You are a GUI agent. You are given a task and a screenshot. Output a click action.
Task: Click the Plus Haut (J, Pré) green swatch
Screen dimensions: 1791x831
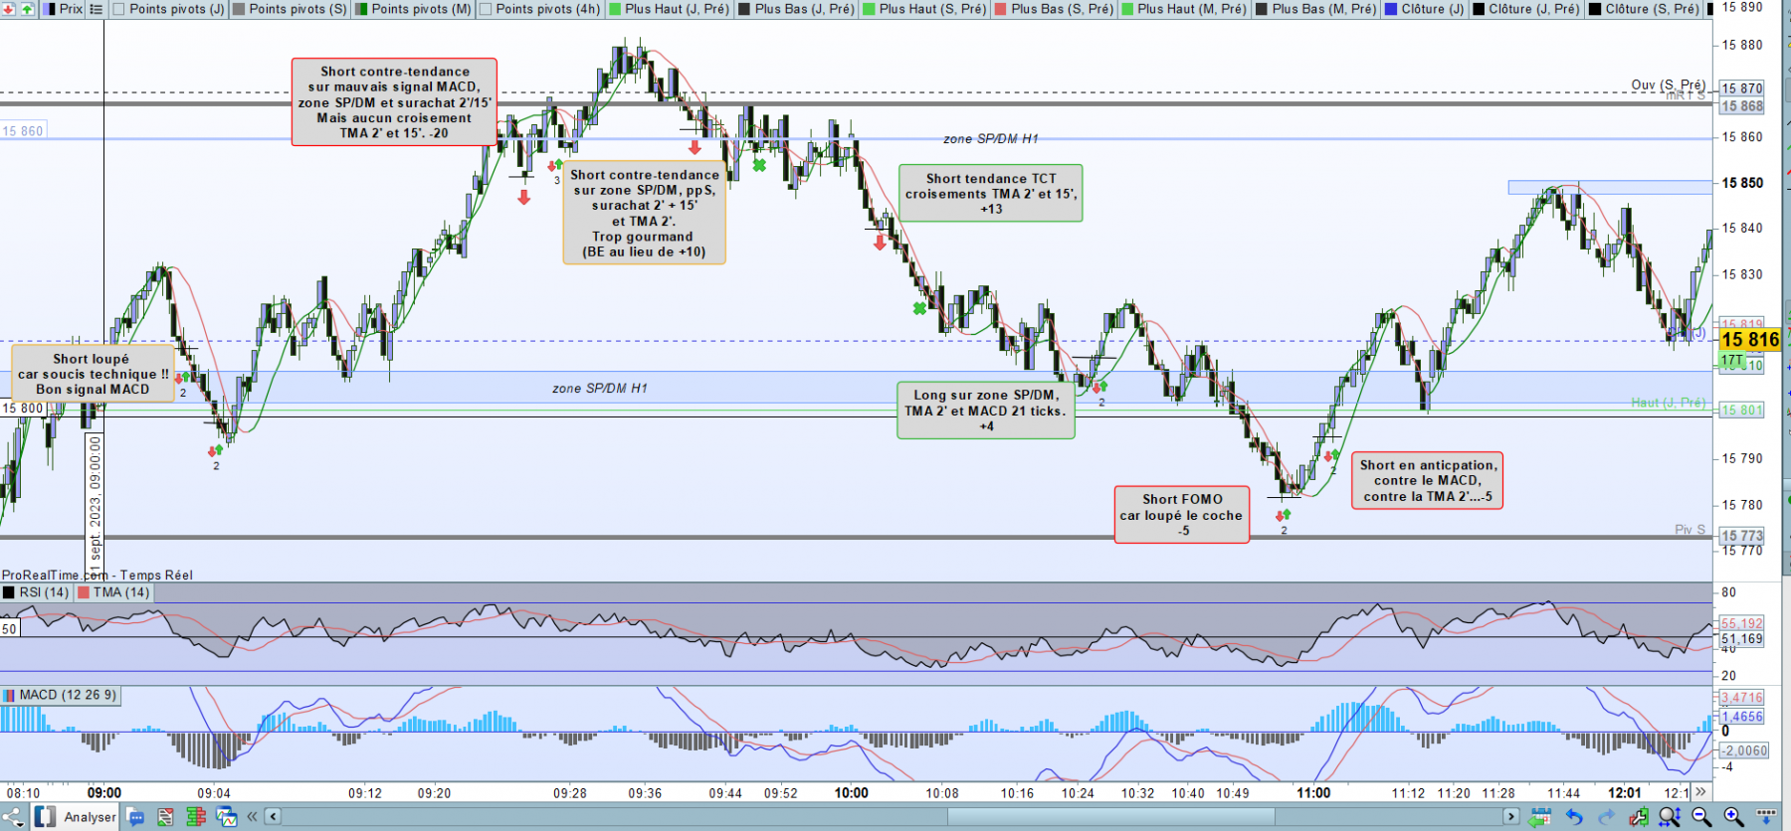coord(615,9)
